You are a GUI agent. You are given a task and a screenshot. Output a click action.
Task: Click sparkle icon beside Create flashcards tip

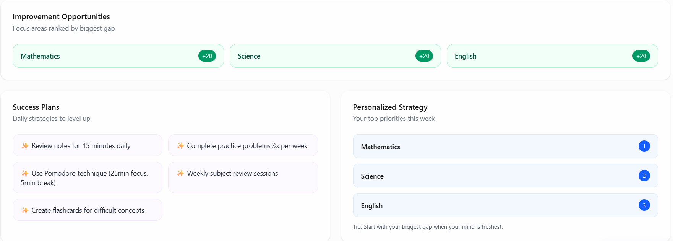coord(25,210)
